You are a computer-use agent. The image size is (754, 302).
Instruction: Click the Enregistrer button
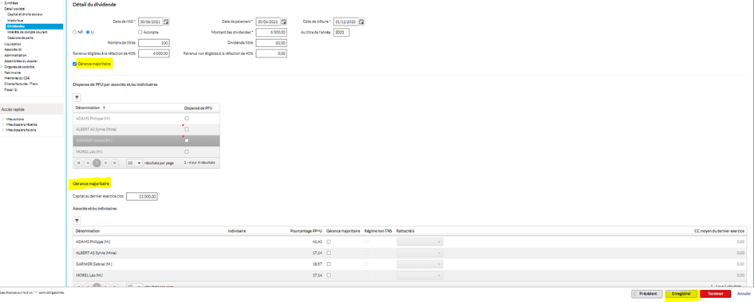click(682, 293)
